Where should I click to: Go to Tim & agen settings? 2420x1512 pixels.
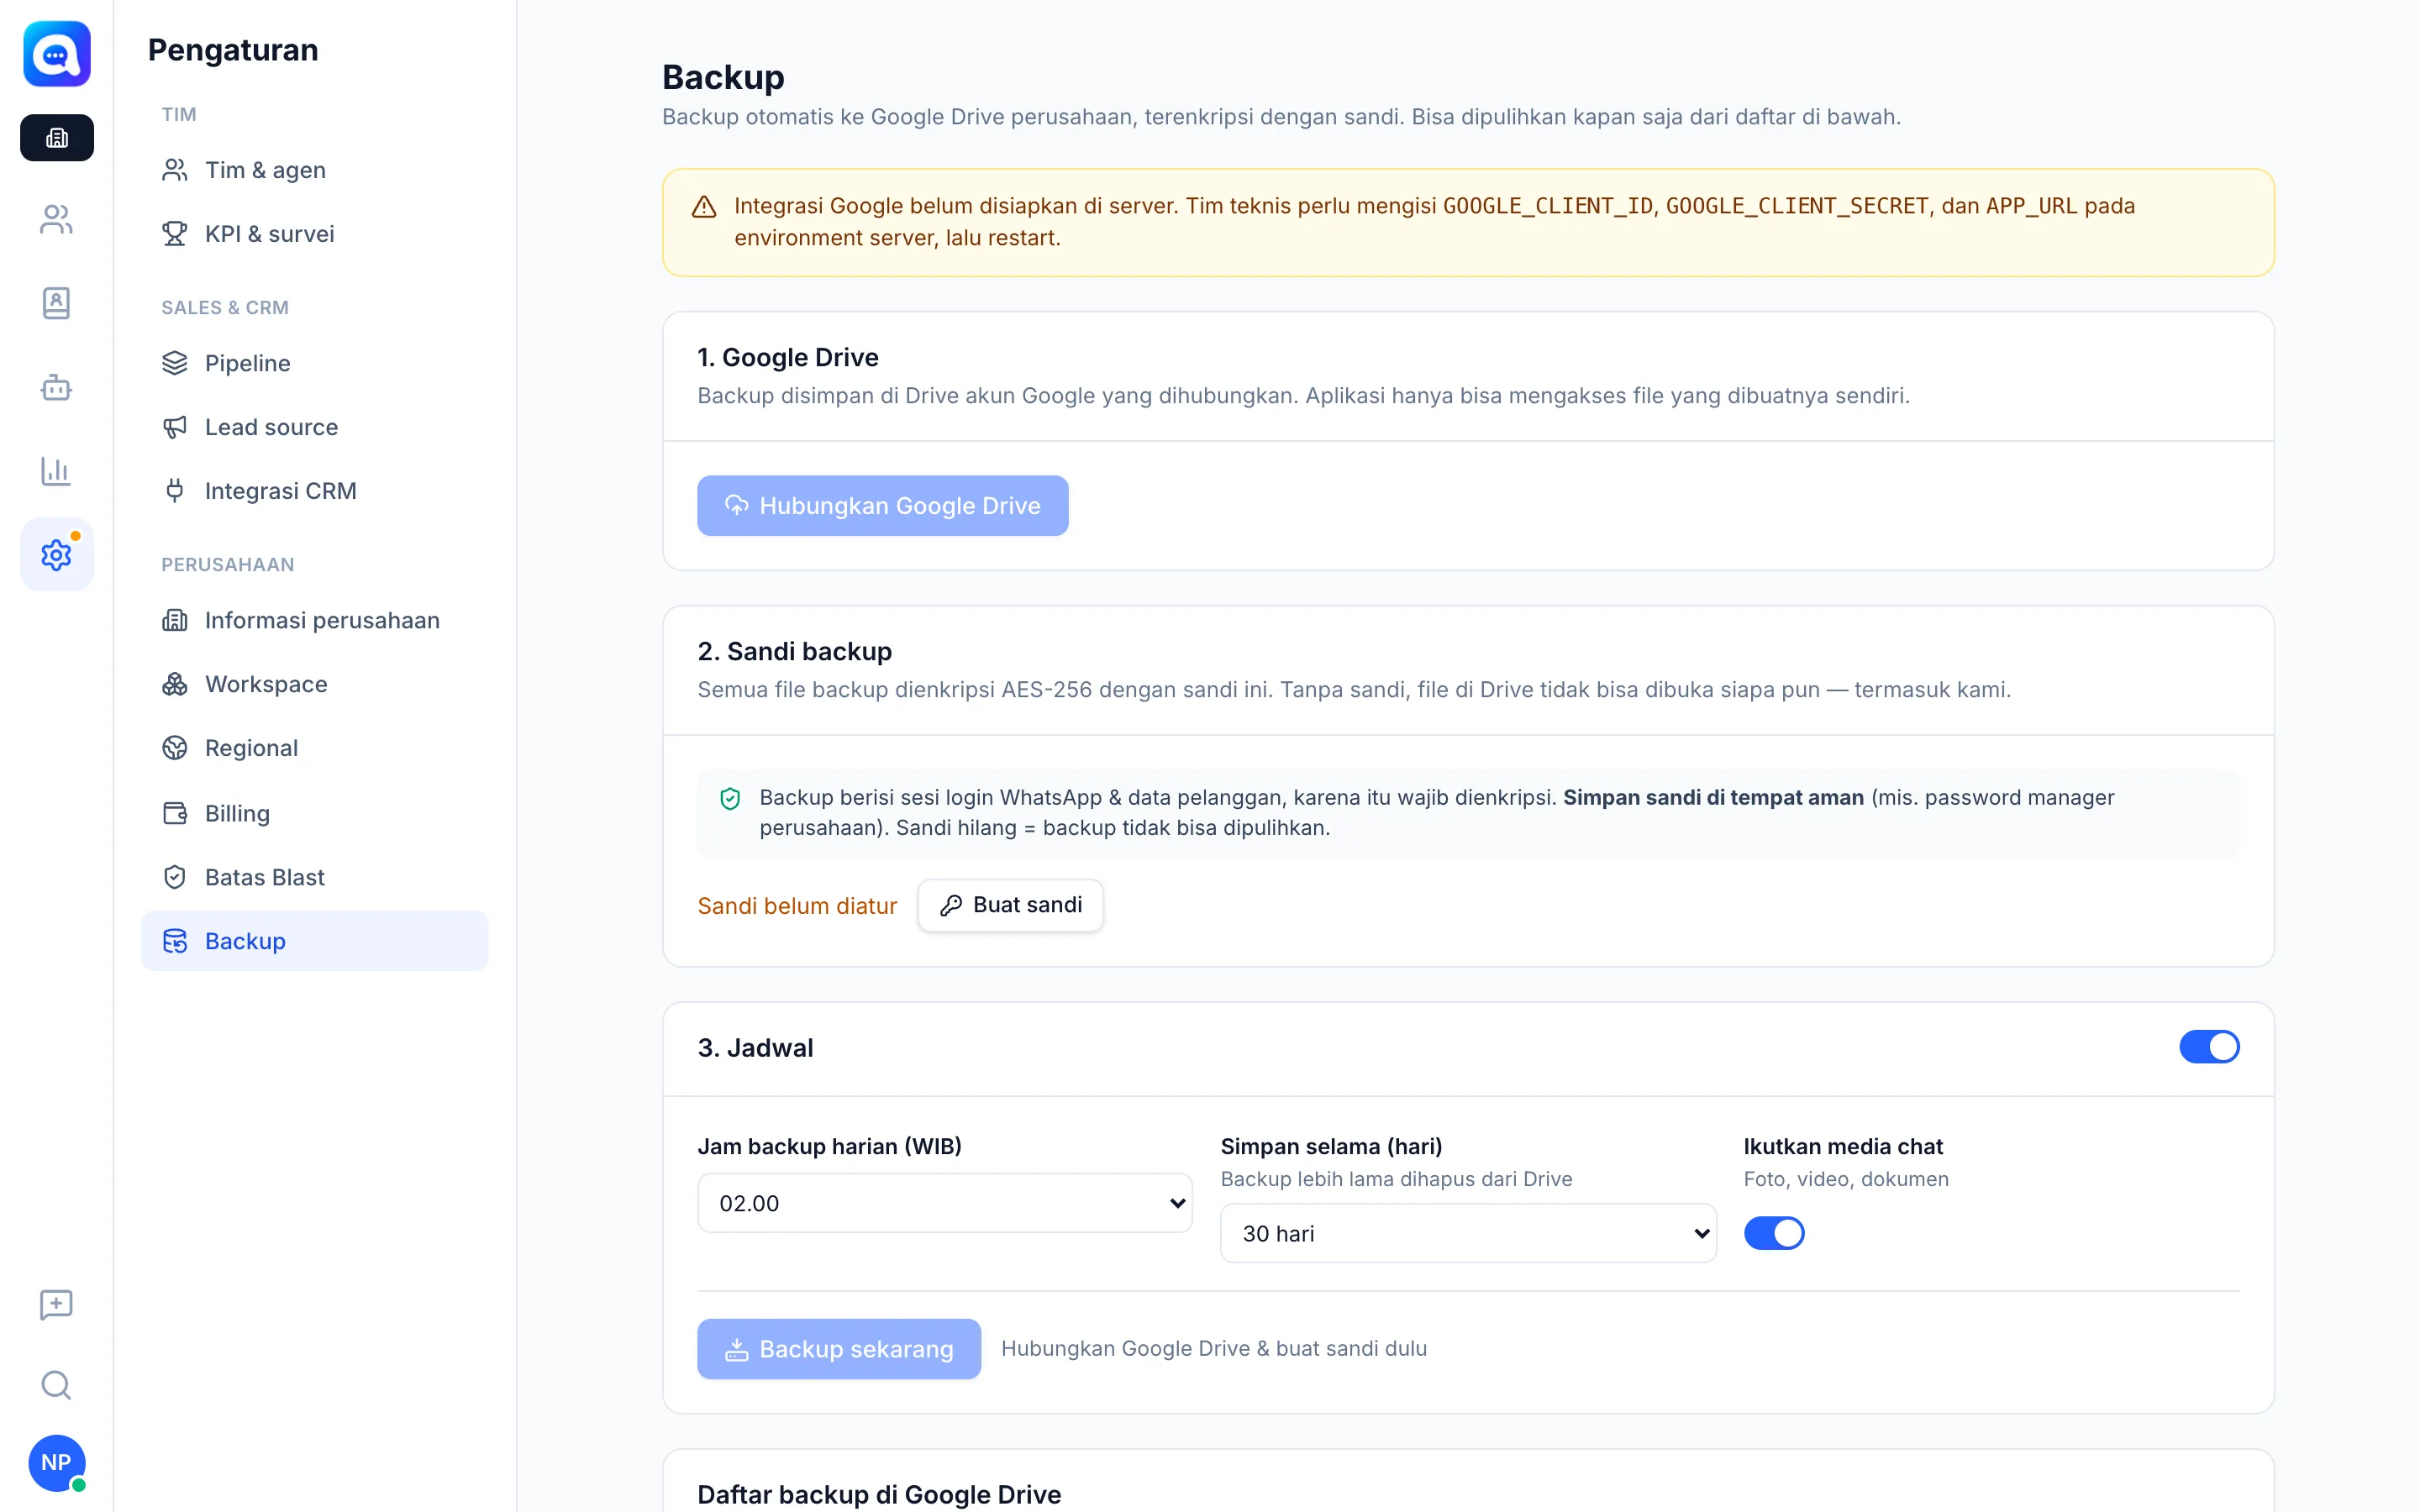pyautogui.click(x=315, y=170)
